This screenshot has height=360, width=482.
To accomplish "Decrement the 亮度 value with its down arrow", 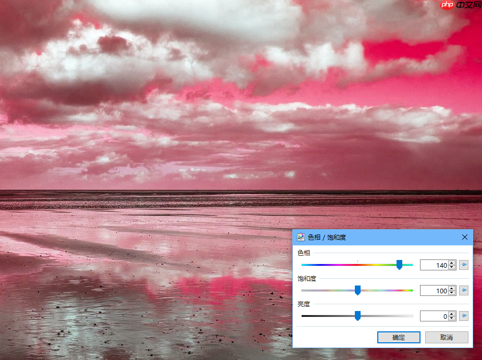I will (452, 318).
